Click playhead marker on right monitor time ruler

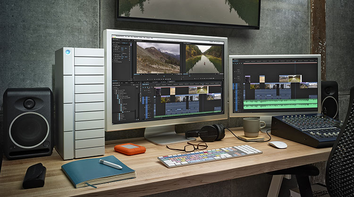tap(296, 63)
